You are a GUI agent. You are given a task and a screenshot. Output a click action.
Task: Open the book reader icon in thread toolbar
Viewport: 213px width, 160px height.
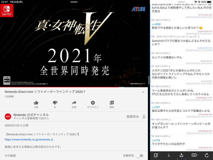click(194, 155)
